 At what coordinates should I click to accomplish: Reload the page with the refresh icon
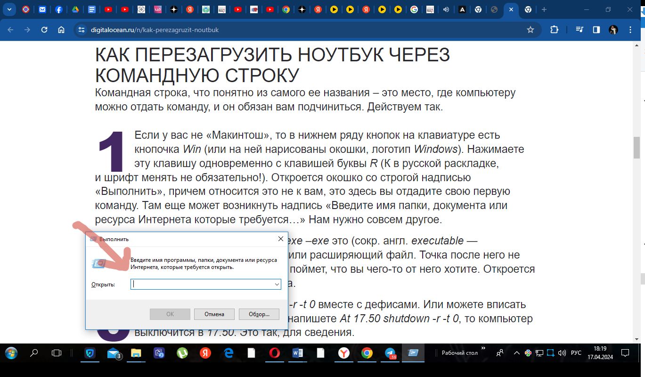pyautogui.click(x=44, y=30)
